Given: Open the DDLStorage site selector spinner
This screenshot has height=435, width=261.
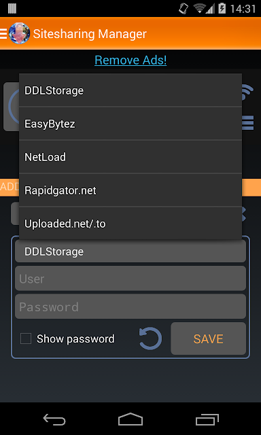Looking at the screenshot, I should pos(130,251).
